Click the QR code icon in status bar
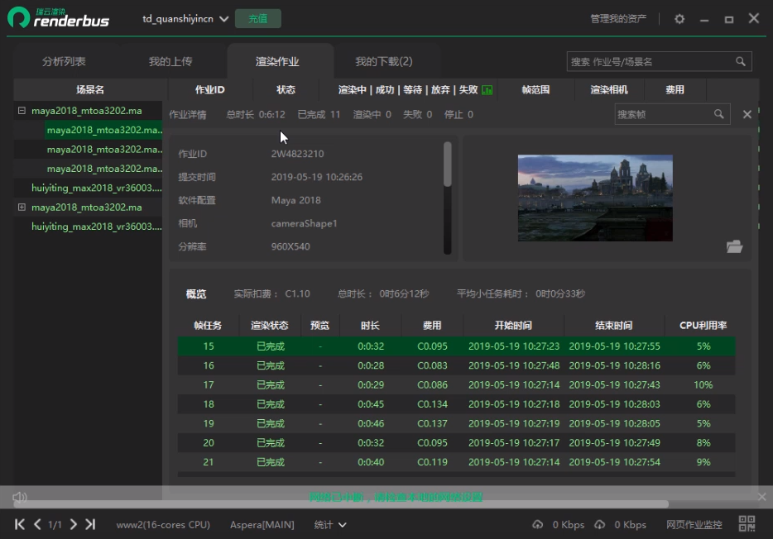 pyautogui.click(x=747, y=524)
